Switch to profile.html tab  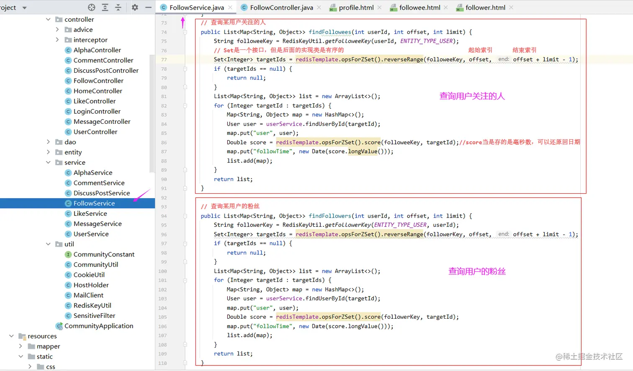tap(356, 8)
